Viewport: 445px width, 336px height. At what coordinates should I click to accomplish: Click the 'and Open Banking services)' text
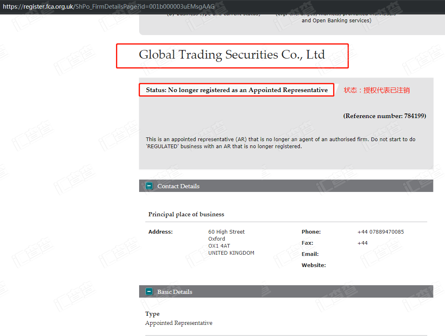(x=336, y=21)
